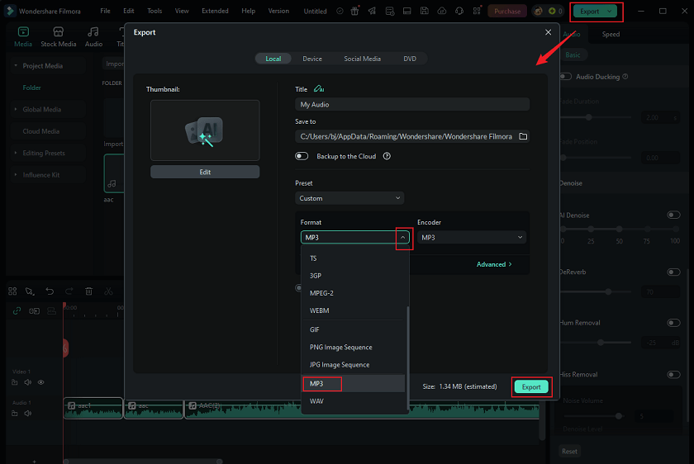Click the Title input field My Audio
The height and width of the screenshot is (464, 694).
point(412,104)
